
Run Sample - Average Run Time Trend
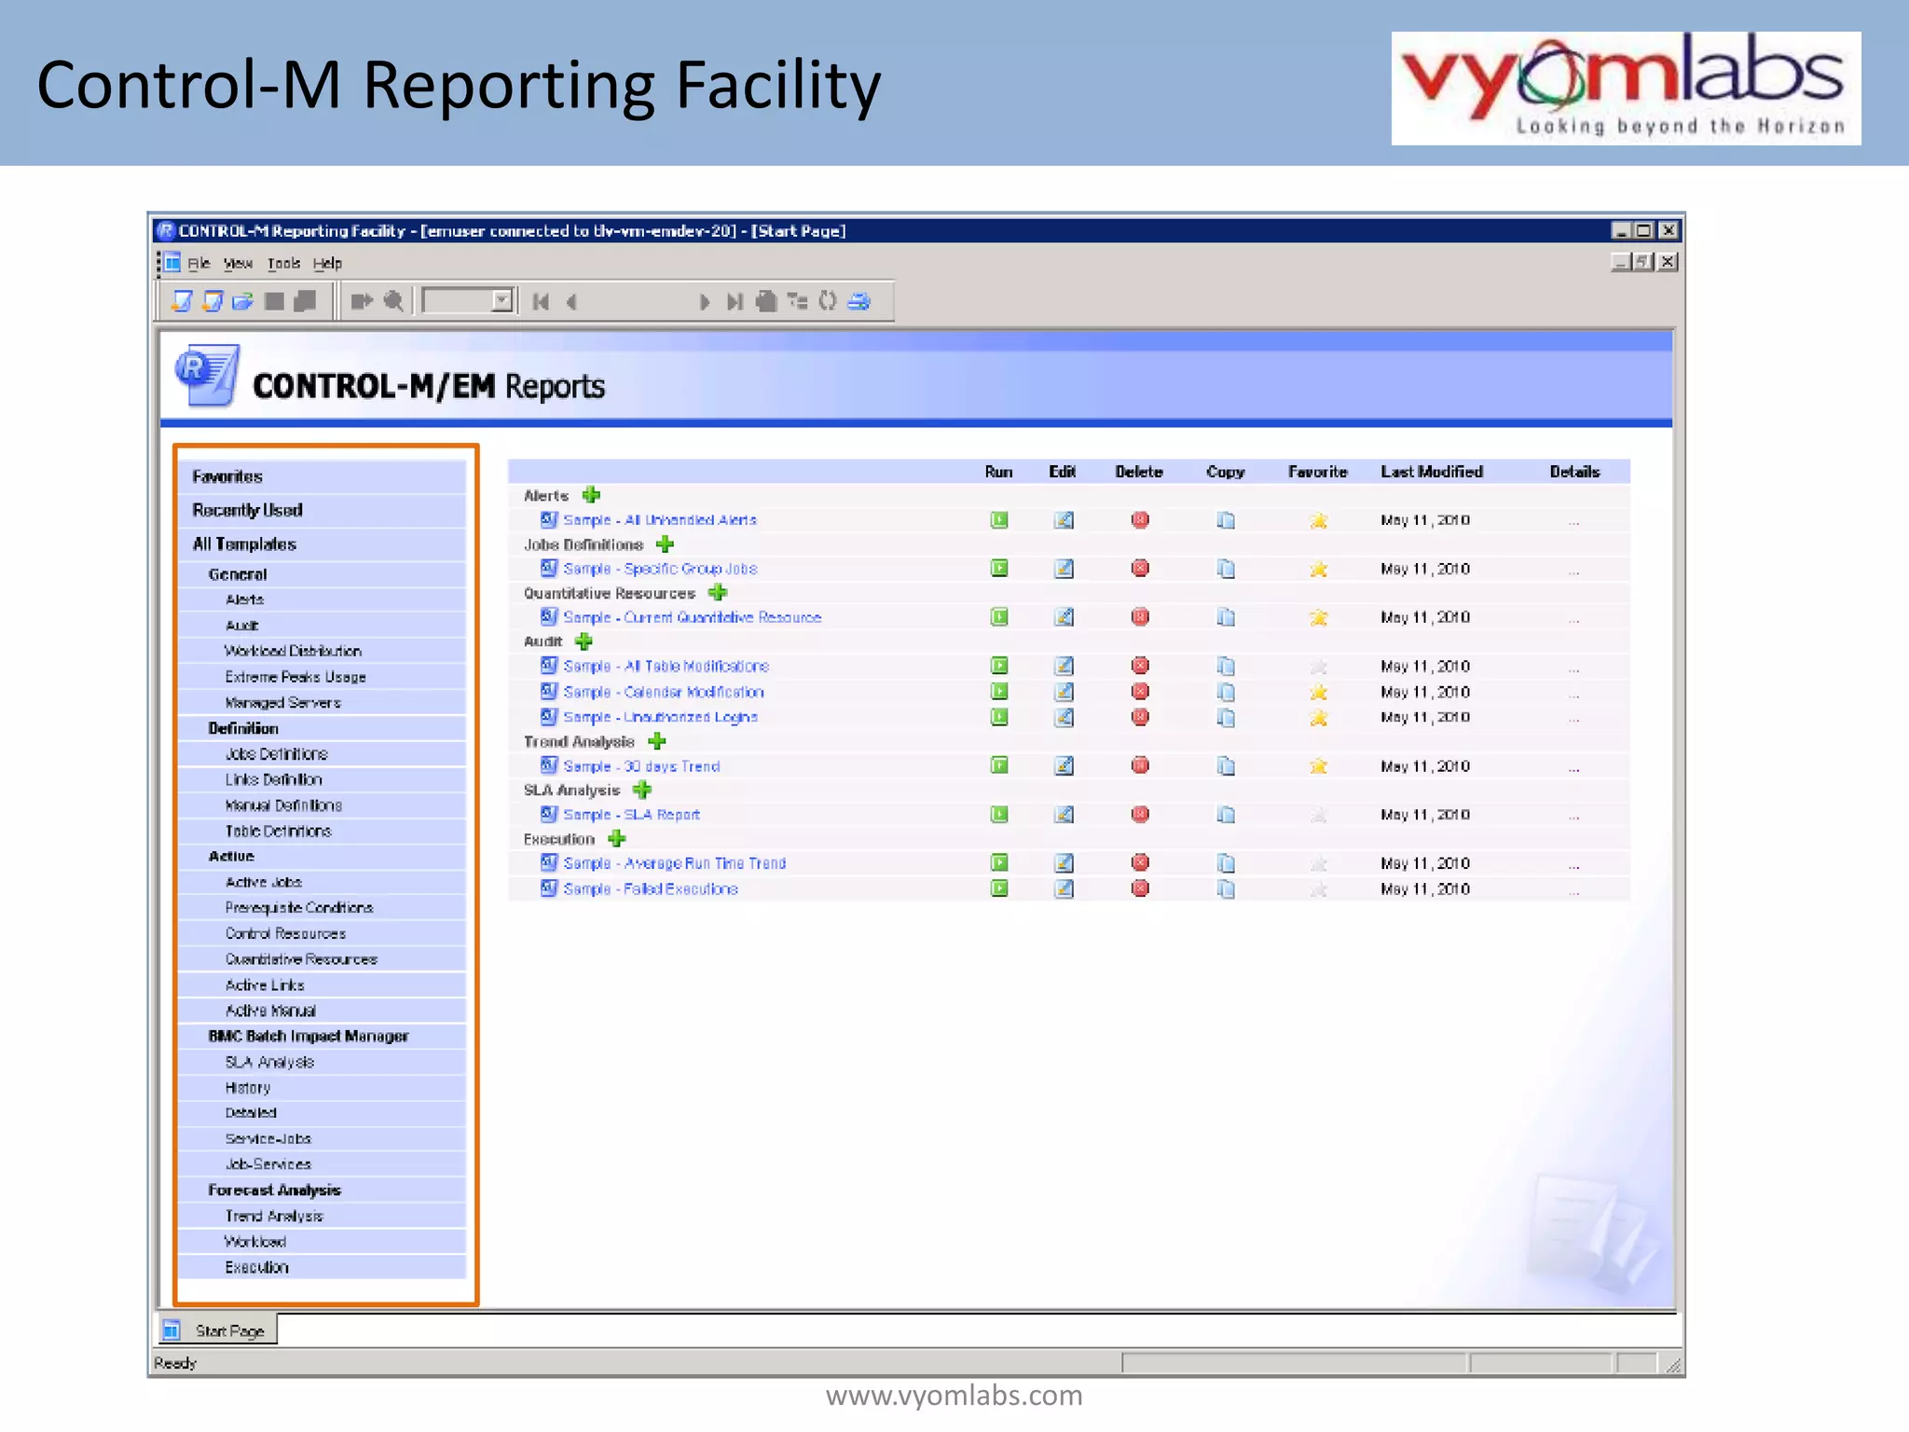point(999,863)
